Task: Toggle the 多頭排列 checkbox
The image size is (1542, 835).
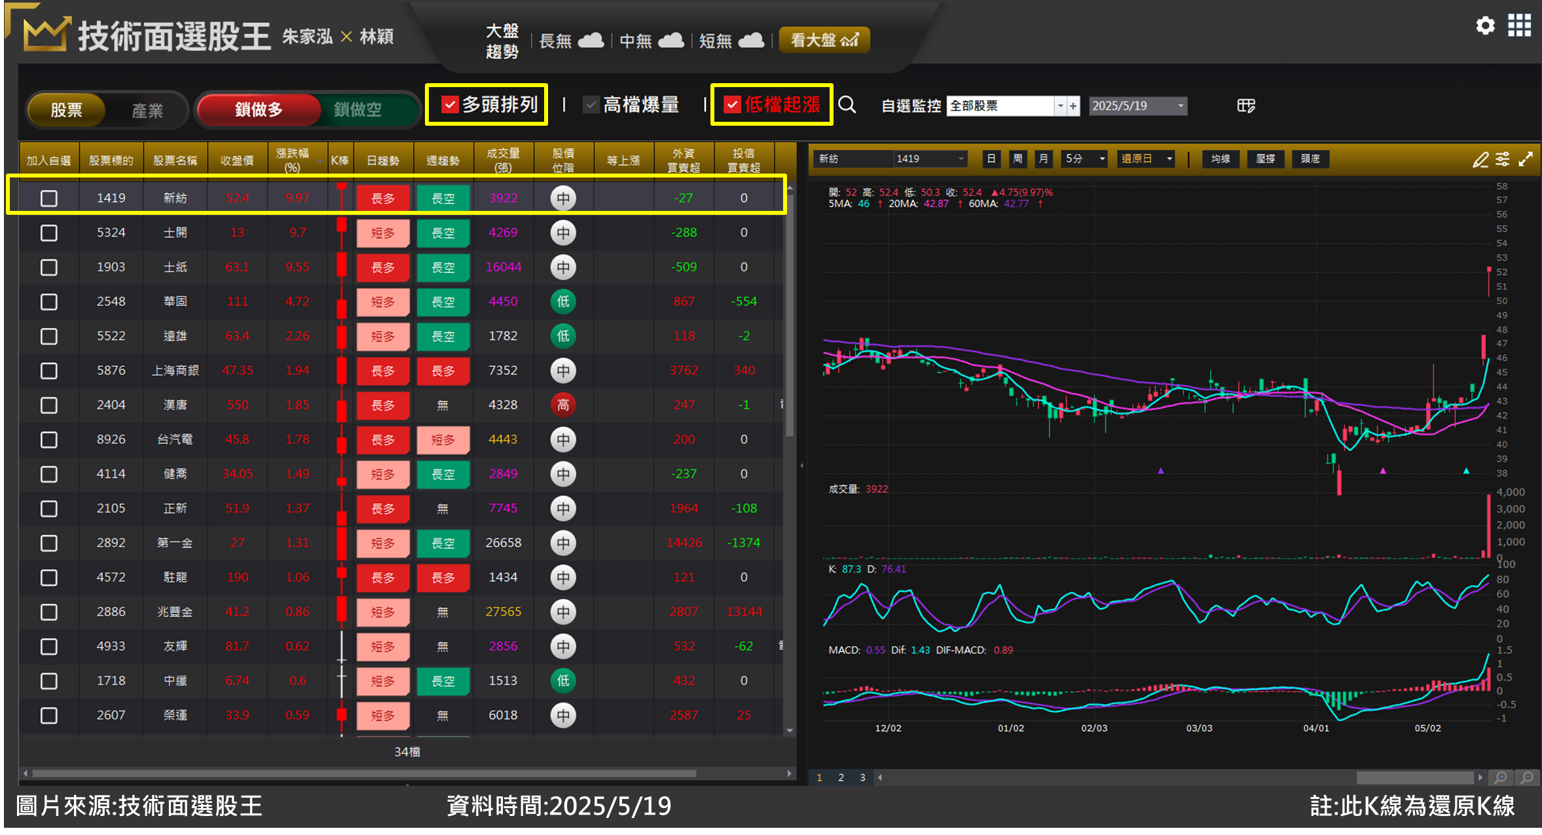Action: [x=449, y=105]
